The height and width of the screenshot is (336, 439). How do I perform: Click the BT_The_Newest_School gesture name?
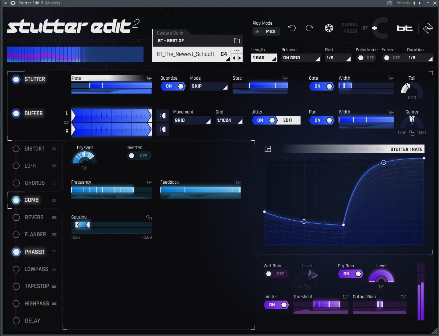[x=185, y=54]
